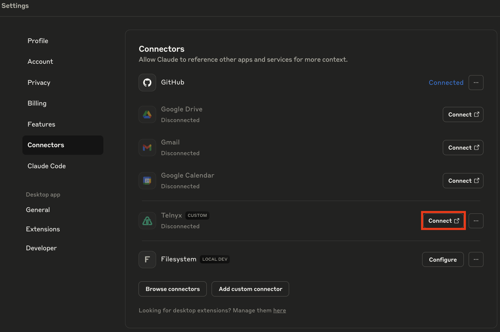Viewport: 500px width, 332px height.
Task: Follow the desktop extensions 'here' link
Action: 279,310
